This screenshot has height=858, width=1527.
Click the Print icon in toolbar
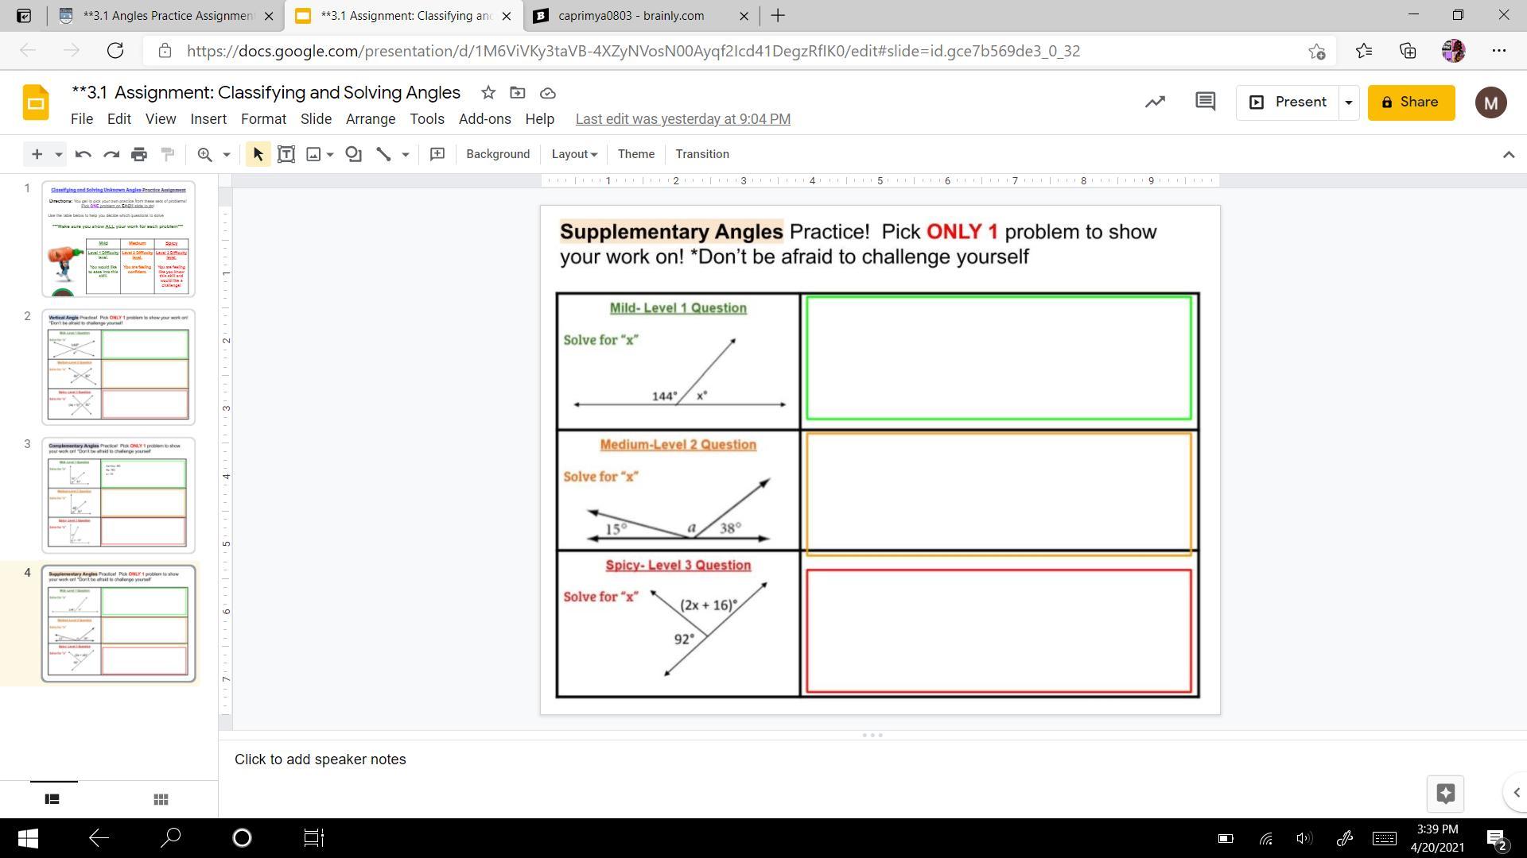pos(139,154)
